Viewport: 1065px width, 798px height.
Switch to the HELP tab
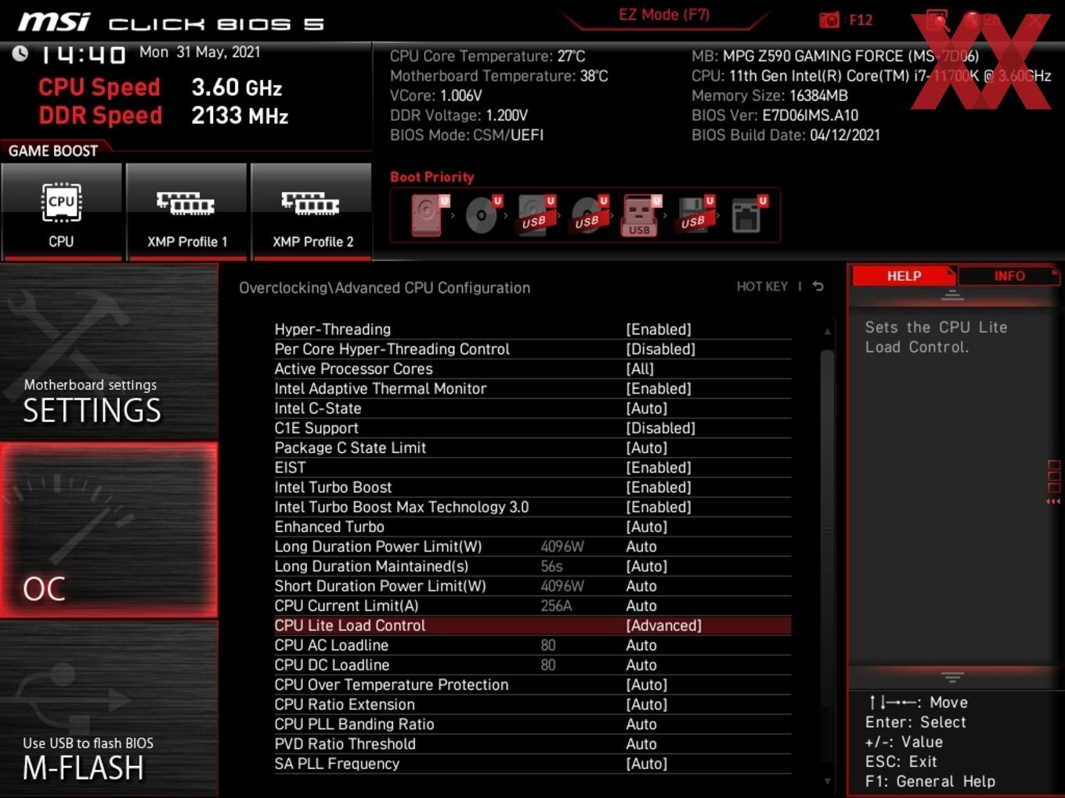coord(904,276)
